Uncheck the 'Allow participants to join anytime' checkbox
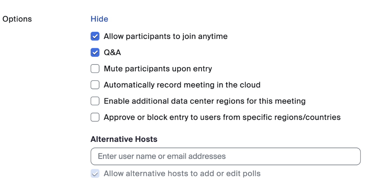The height and width of the screenshot is (182, 381). [x=95, y=36]
